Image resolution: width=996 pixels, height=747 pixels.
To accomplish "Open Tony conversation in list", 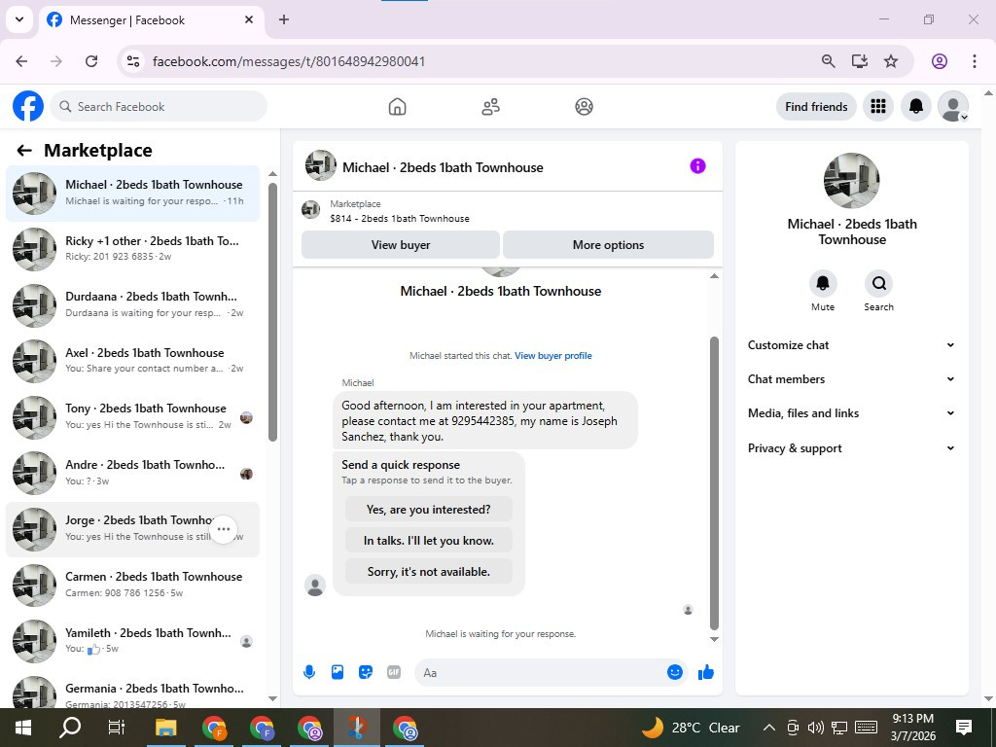I will coord(132,416).
